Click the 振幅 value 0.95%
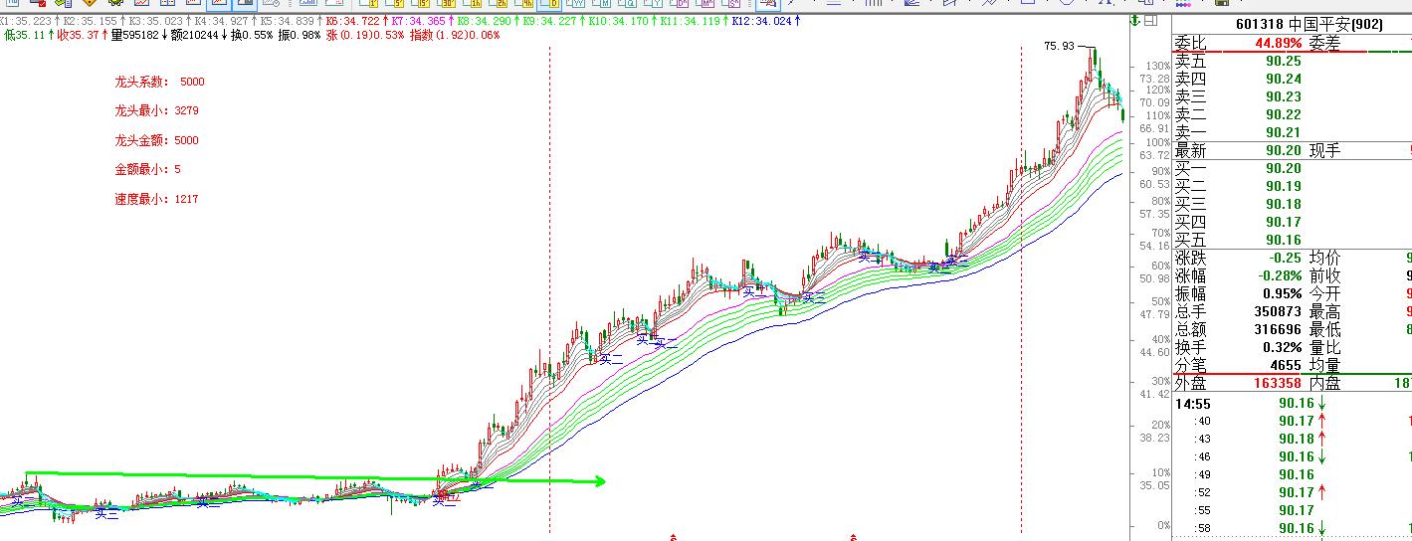Screen dimensions: 1412x541 (x=1281, y=293)
